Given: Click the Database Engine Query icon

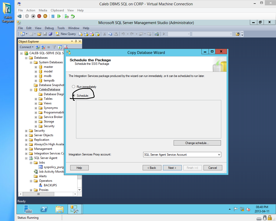Looking at the screenshot, I should coord(80,34).
